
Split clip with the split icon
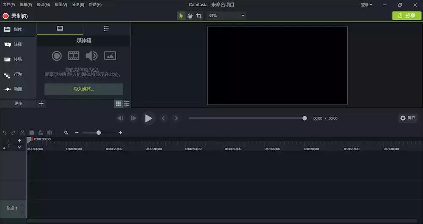point(49,132)
